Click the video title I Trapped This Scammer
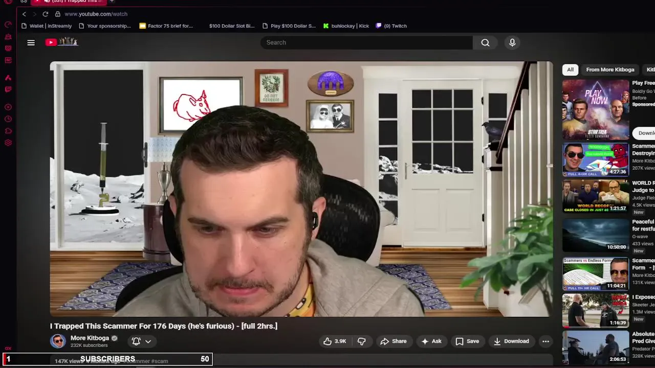The height and width of the screenshot is (368, 655). [x=164, y=326]
